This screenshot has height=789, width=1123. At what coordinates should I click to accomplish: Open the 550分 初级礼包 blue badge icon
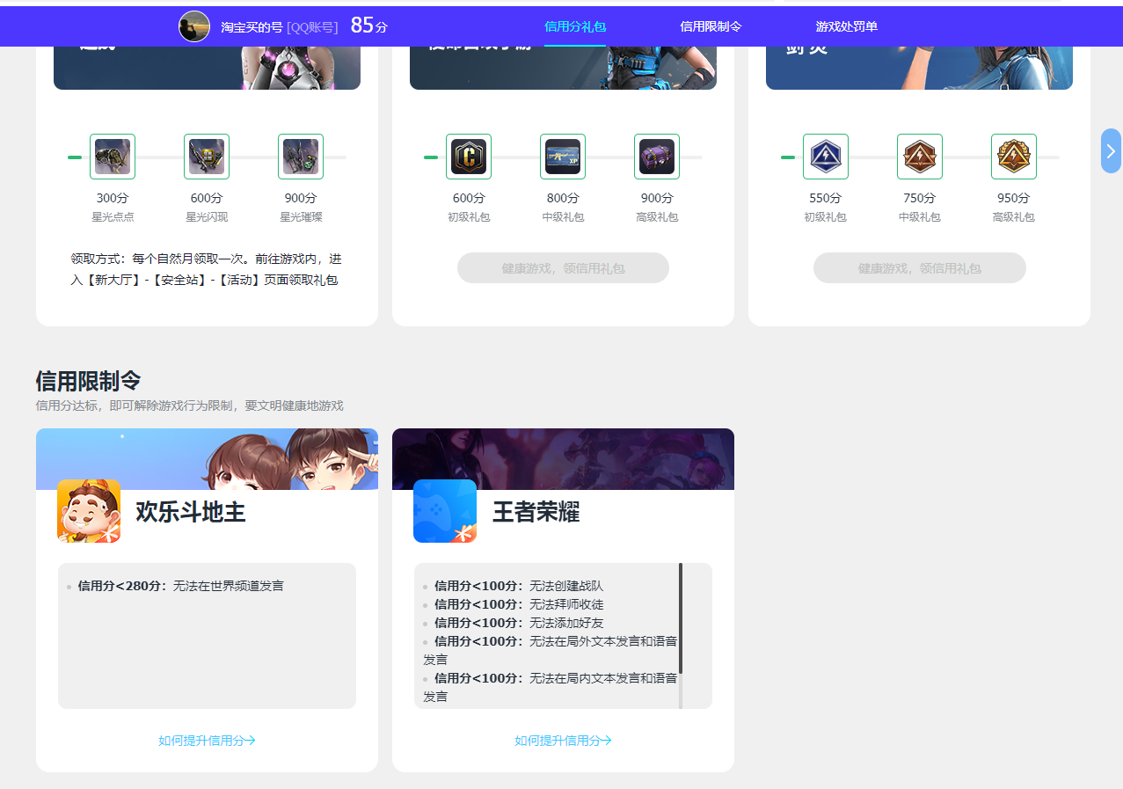[826, 157]
